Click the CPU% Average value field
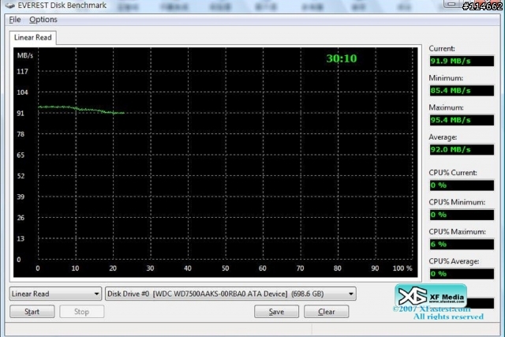Viewport: 505px width, 337px height. click(x=462, y=274)
